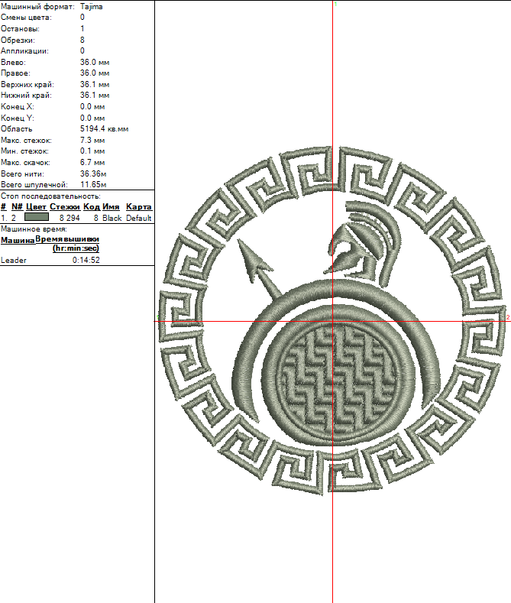Click the 'Нижний край:' label

point(26,96)
